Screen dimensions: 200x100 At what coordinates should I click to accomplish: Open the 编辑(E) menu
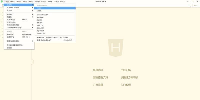[x=13, y=1]
